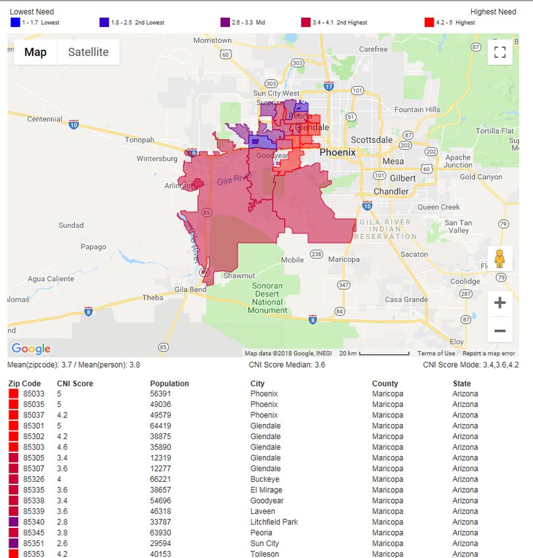Open Street View with the Pegman icon
The height and width of the screenshot is (558, 533).
pyautogui.click(x=499, y=259)
